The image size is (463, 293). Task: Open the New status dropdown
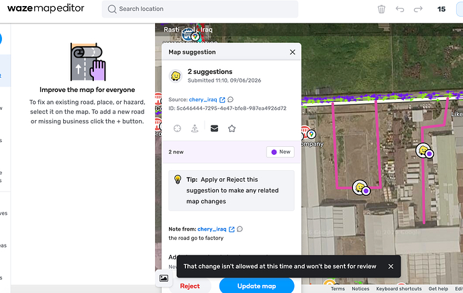point(280,152)
